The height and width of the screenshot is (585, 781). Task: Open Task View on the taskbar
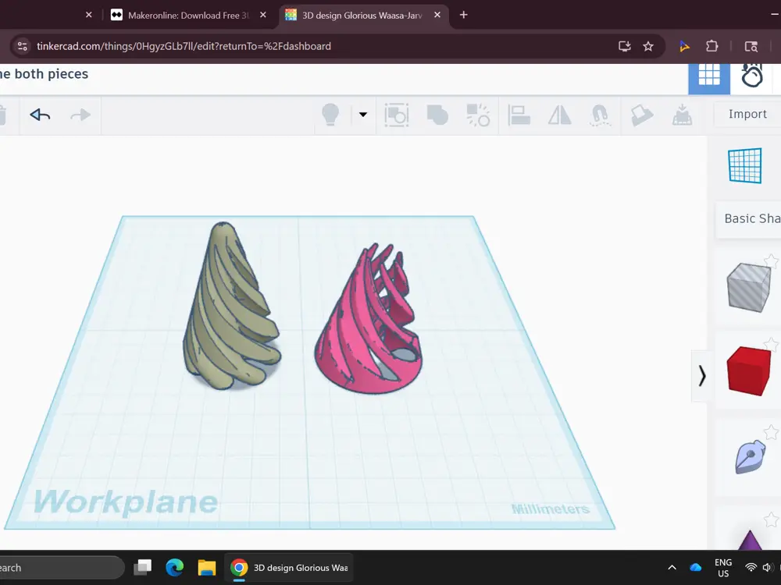click(x=143, y=567)
